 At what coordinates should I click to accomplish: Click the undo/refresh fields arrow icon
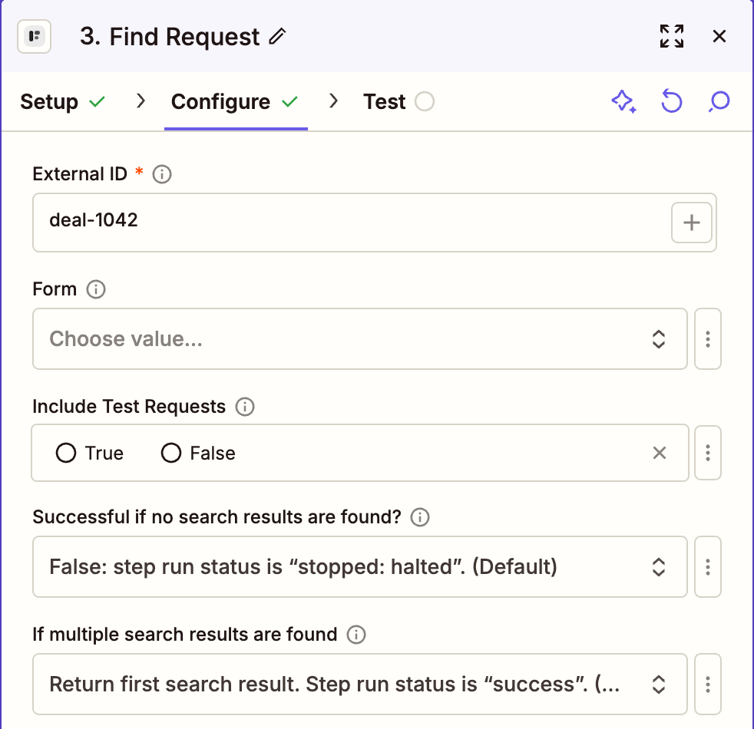pos(672,101)
